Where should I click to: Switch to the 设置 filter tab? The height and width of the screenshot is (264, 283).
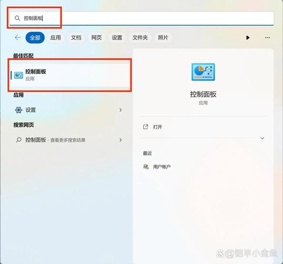[117, 37]
